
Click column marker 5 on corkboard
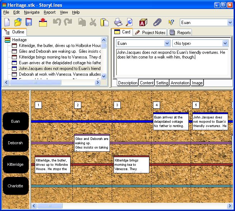click(196, 105)
